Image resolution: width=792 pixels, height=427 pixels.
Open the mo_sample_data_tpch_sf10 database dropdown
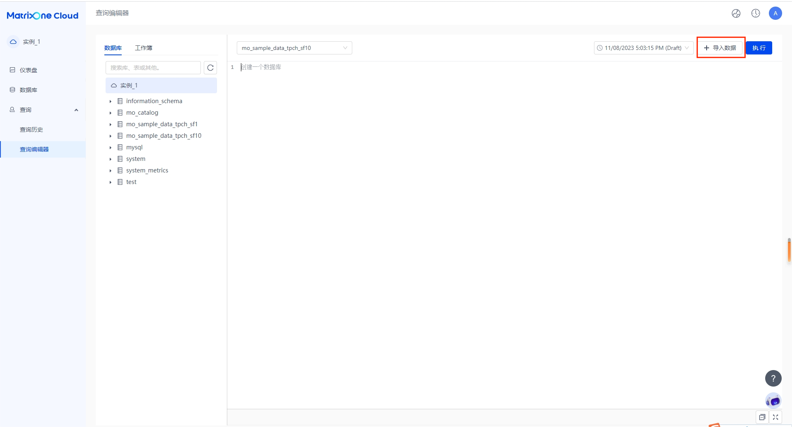tap(294, 48)
